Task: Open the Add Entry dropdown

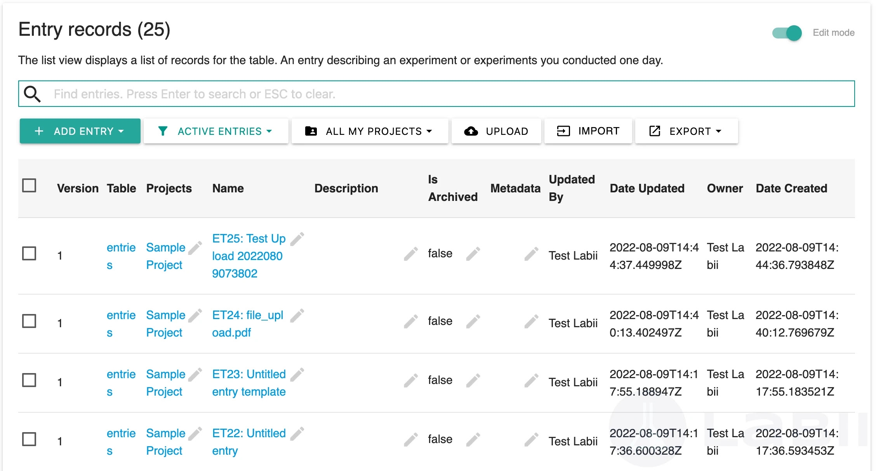Action: (80, 131)
